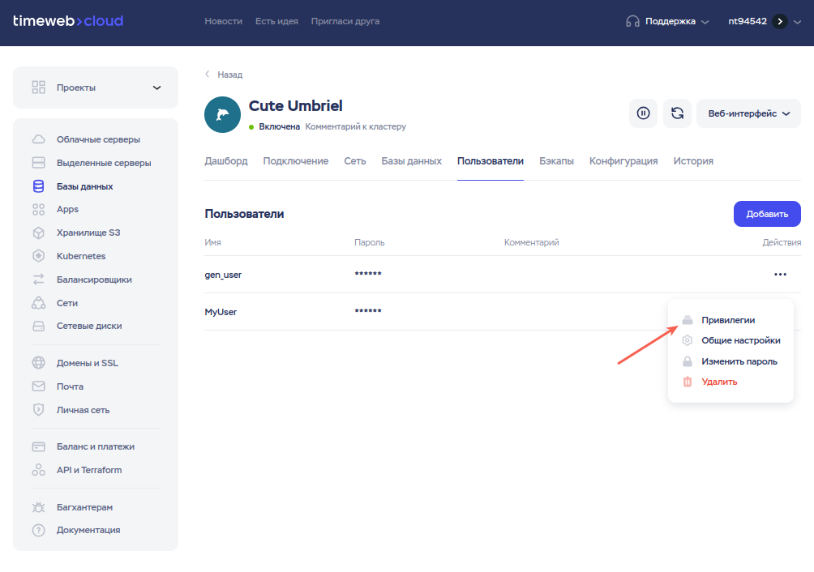Click gen_user's masked password
Viewport: 814px width, 572px height.
pos(368,274)
